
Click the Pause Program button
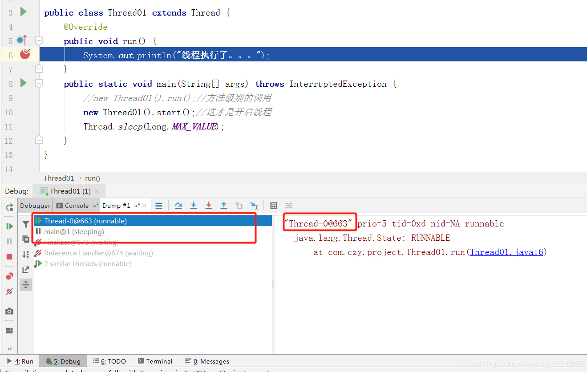pos(9,241)
